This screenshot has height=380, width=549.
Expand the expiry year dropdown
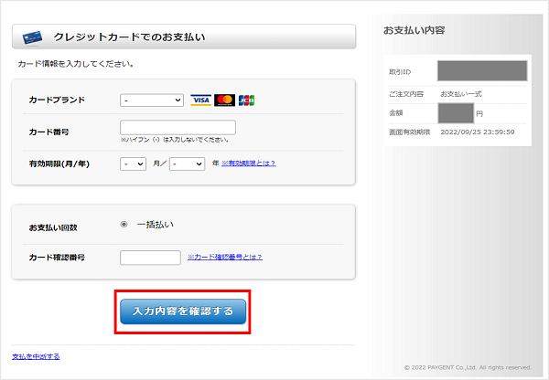[186, 164]
